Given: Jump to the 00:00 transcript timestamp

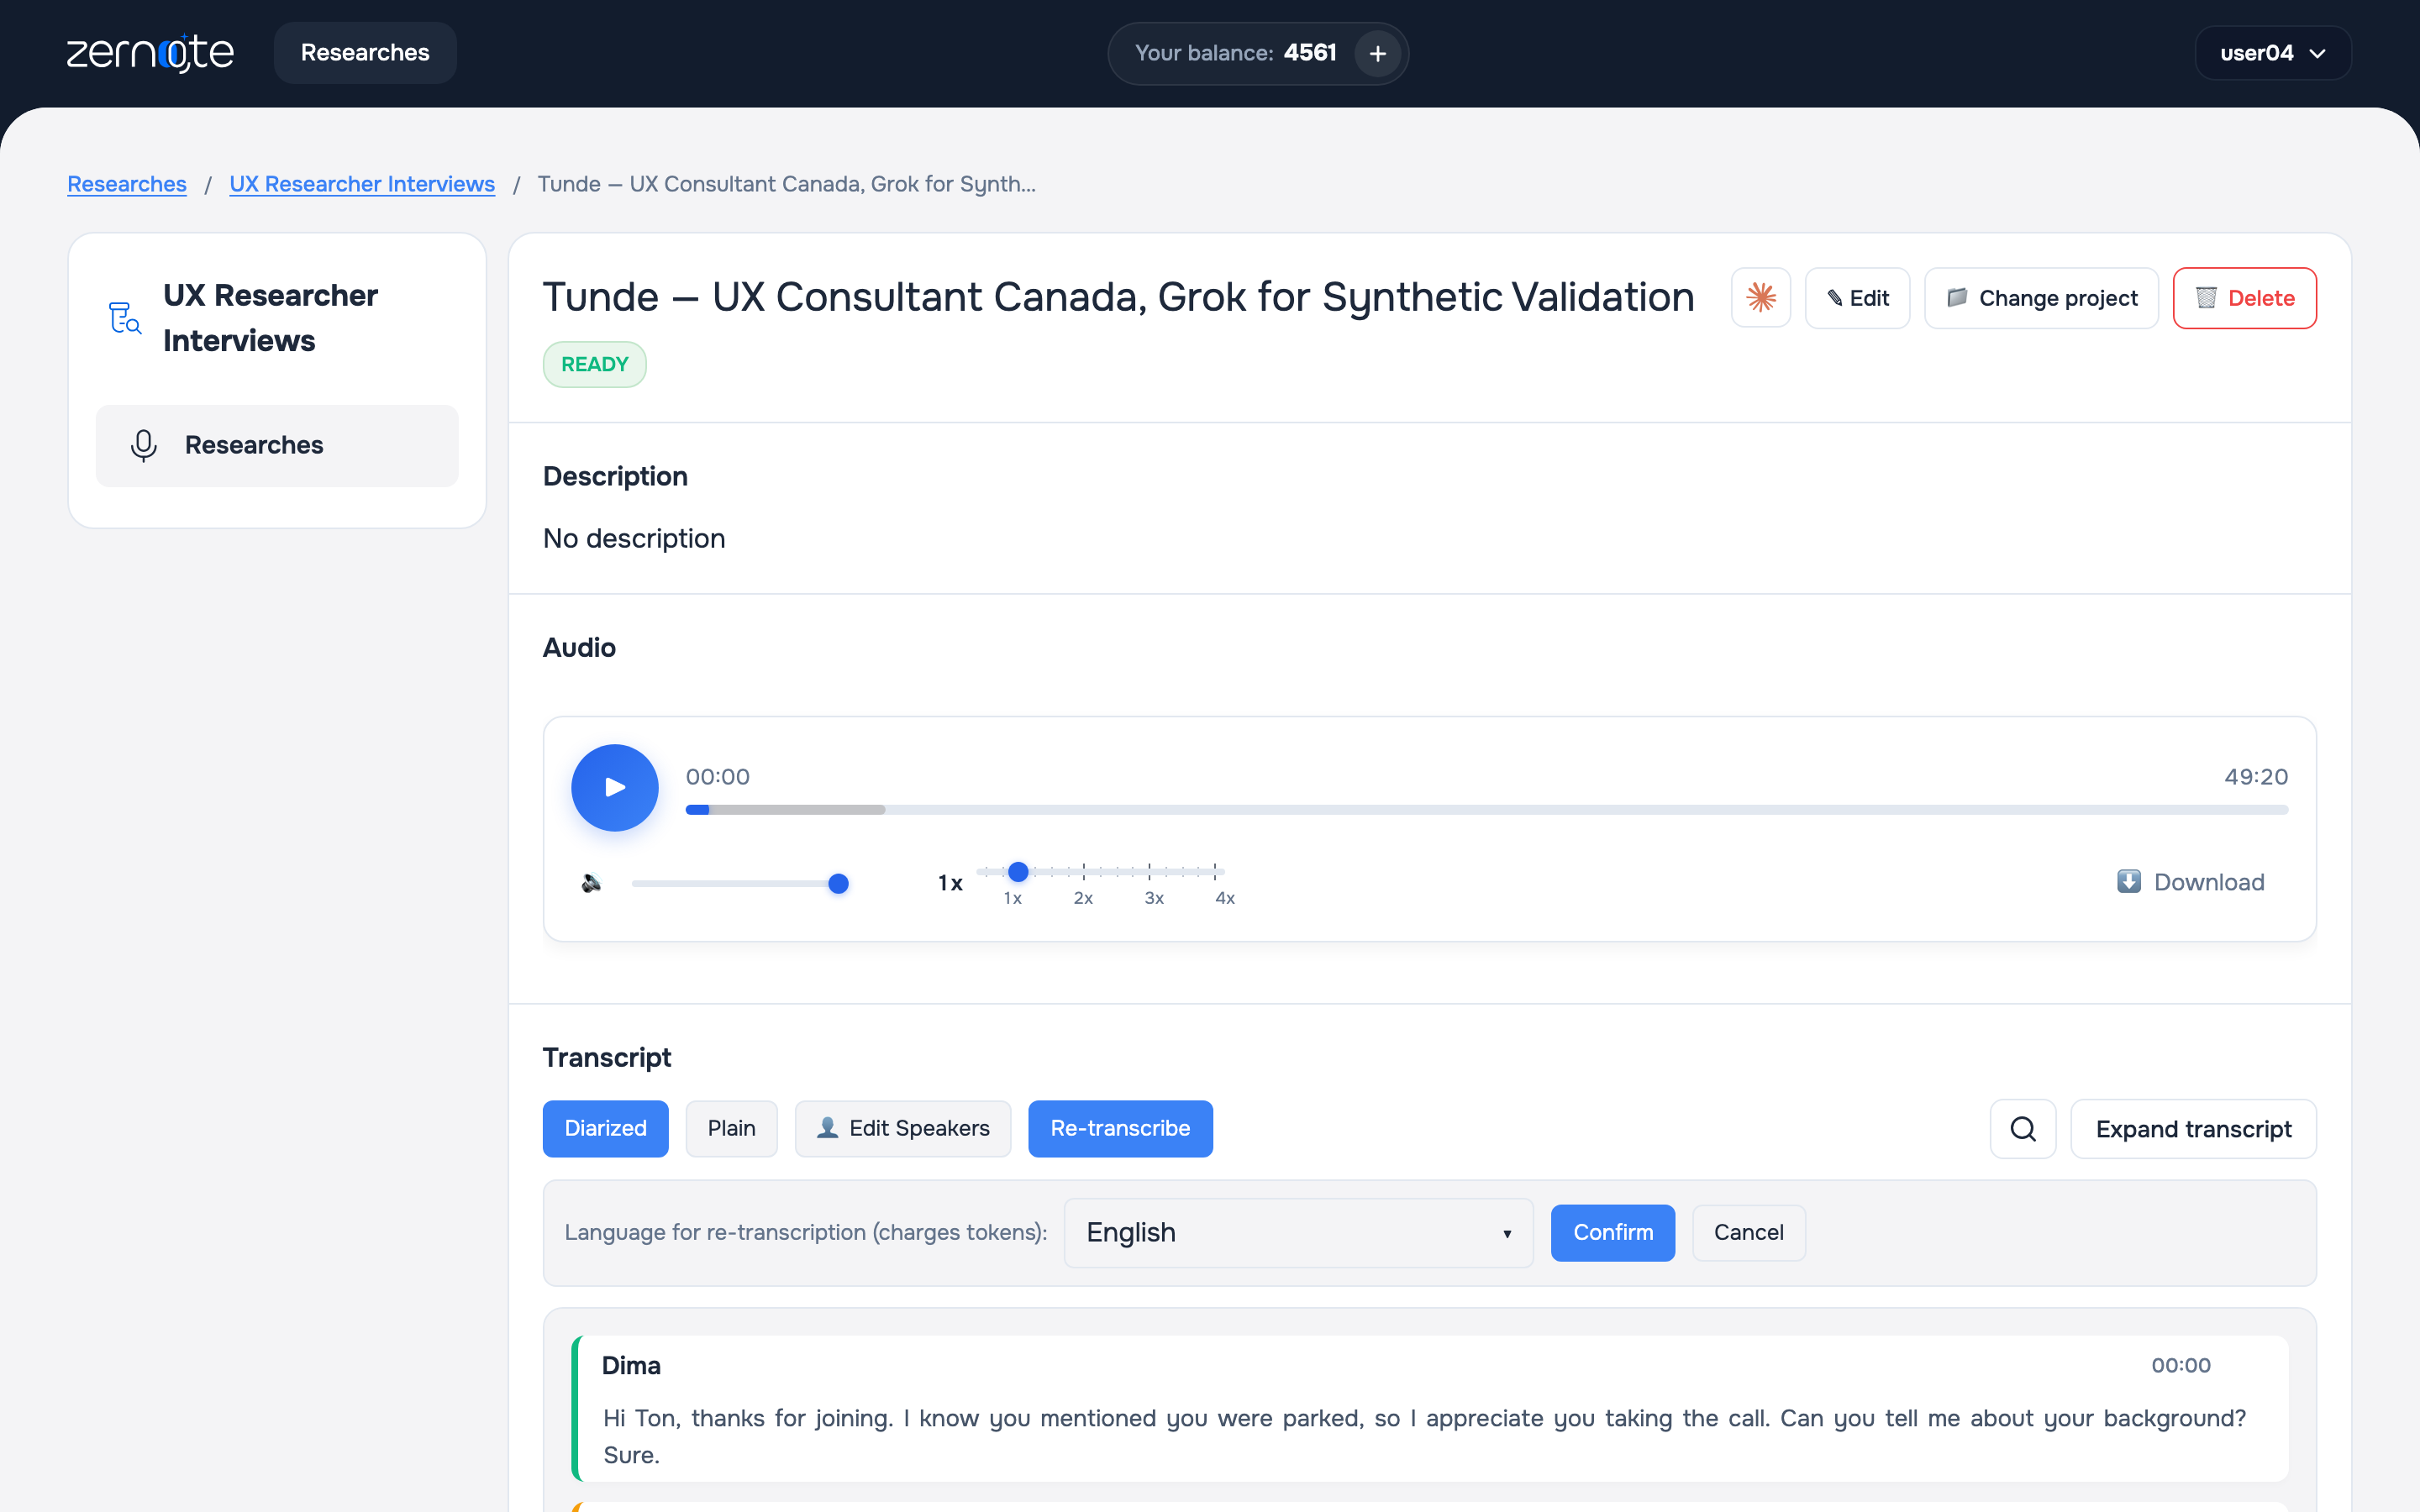Looking at the screenshot, I should pyautogui.click(x=2181, y=1366).
